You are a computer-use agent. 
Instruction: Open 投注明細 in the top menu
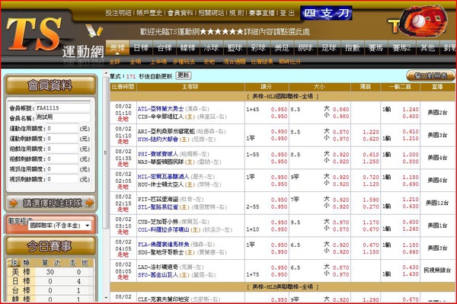(x=118, y=13)
